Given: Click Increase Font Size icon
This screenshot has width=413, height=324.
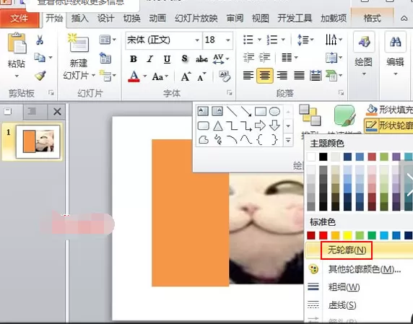Looking at the screenshot, I should (186, 76).
